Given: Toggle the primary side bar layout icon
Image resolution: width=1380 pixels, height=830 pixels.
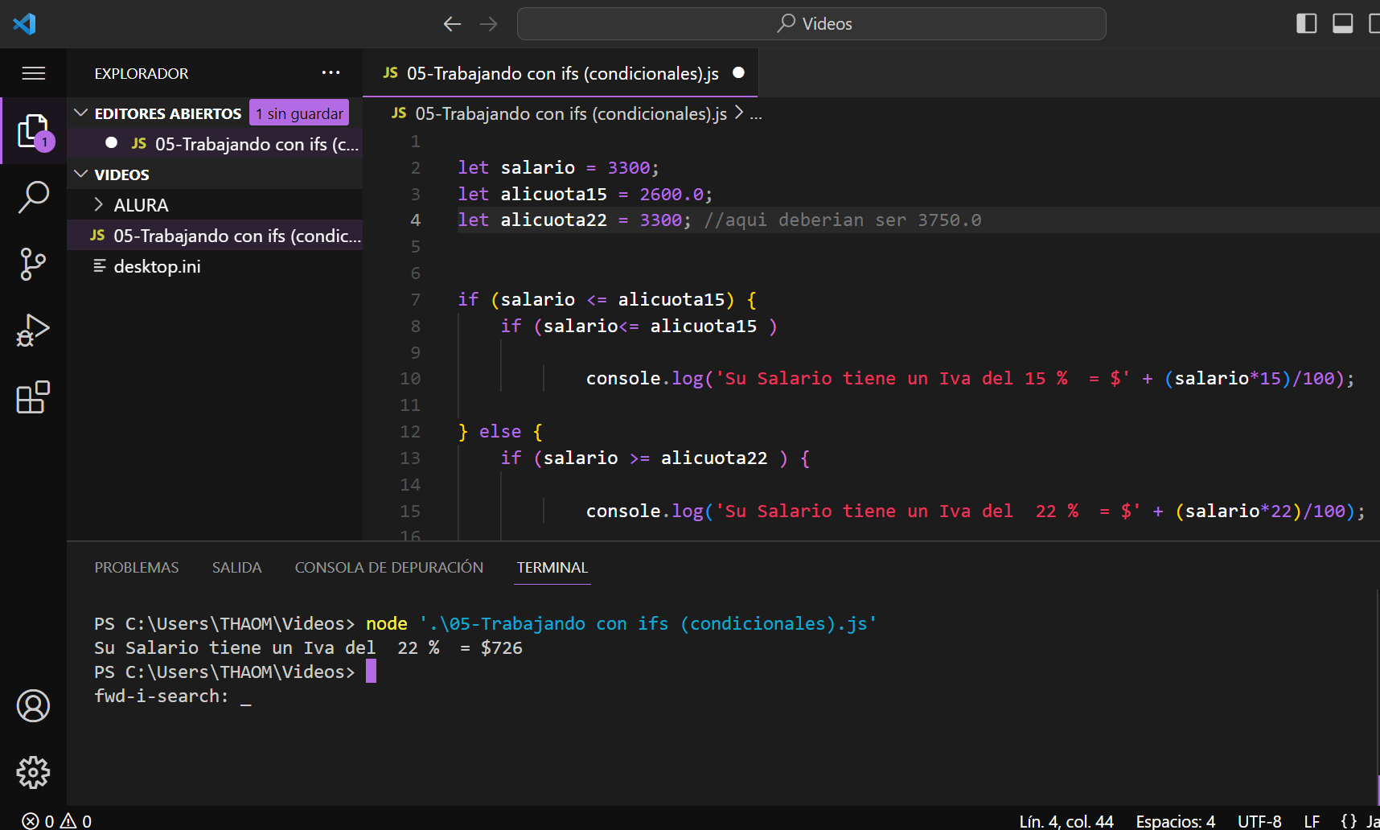Looking at the screenshot, I should (1307, 23).
